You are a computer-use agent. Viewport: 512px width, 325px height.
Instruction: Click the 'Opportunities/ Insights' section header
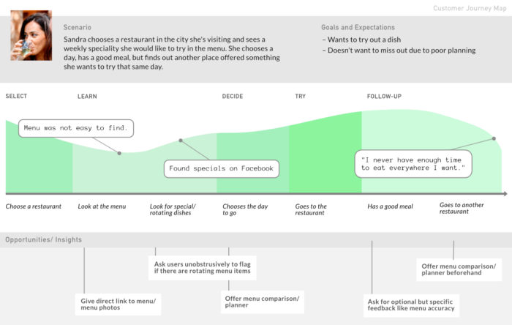[x=43, y=240]
